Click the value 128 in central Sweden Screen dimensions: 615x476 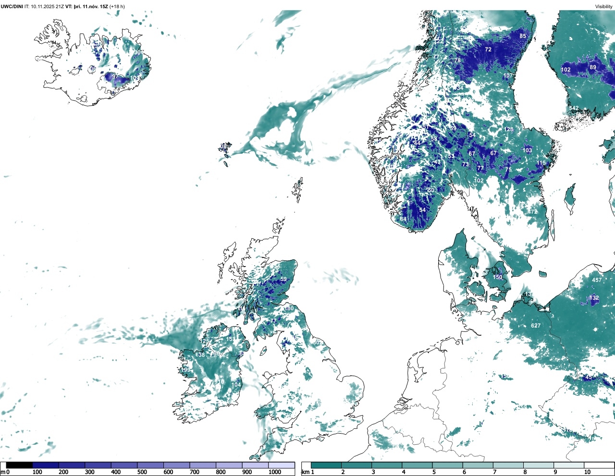pos(509,129)
